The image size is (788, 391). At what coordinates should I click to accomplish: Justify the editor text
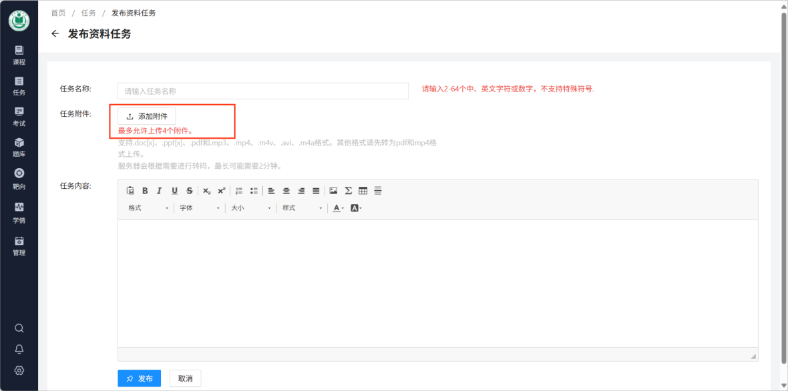(x=316, y=191)
